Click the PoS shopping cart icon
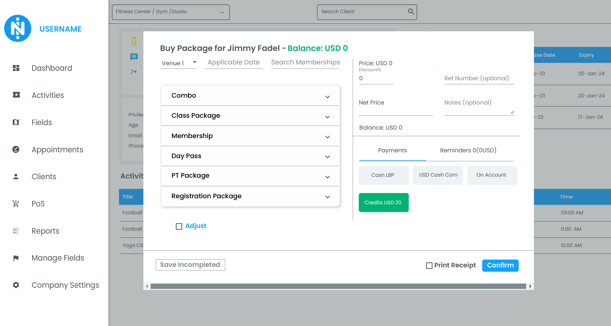Screen dimensions: 611x326 coord(16,204)
